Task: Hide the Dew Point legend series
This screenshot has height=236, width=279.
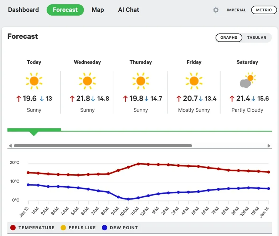Action: pos(120,227)
